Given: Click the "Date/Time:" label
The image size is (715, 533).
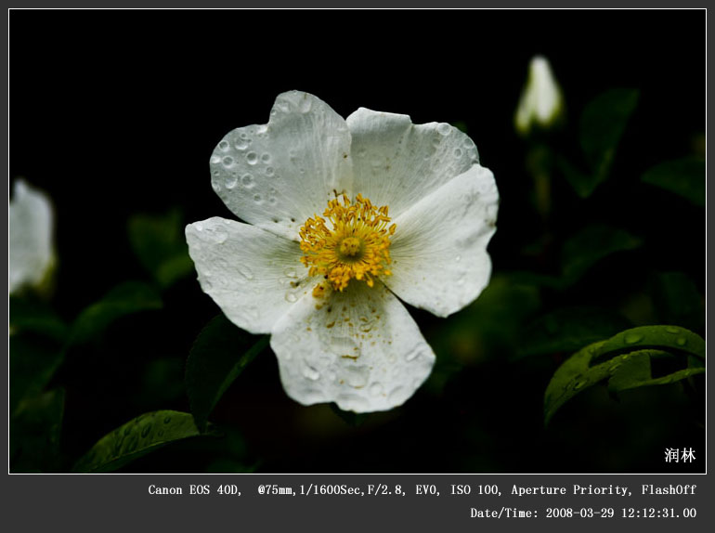Looking at the screenshot, I should pyautogui.click(x=504, y=513).
